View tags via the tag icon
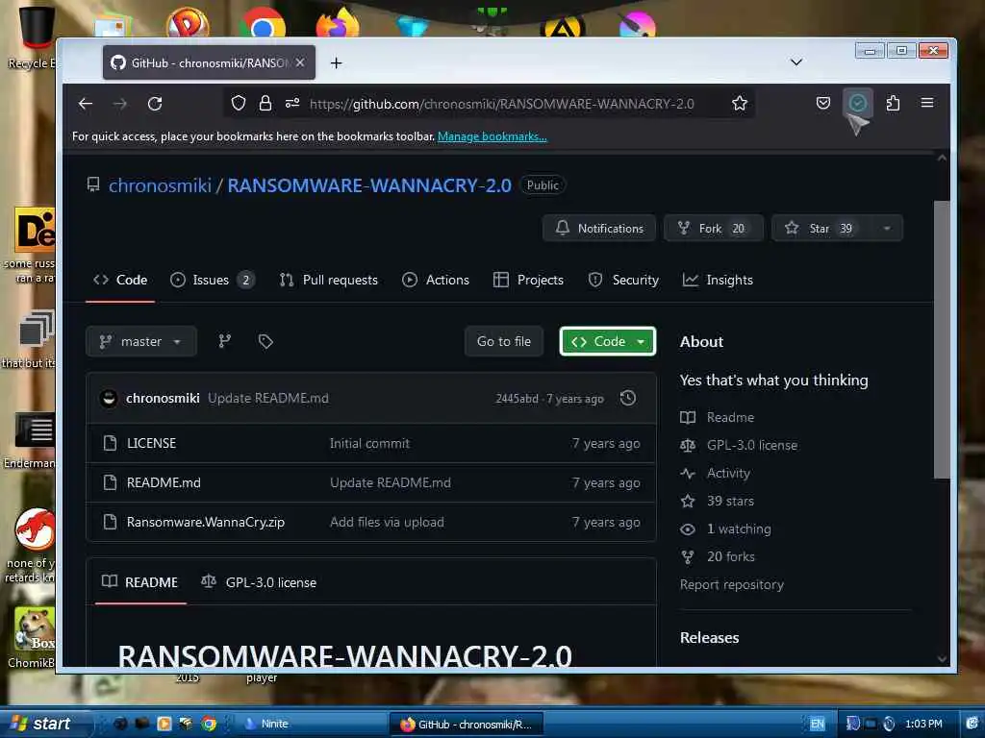 coord(265,341)
